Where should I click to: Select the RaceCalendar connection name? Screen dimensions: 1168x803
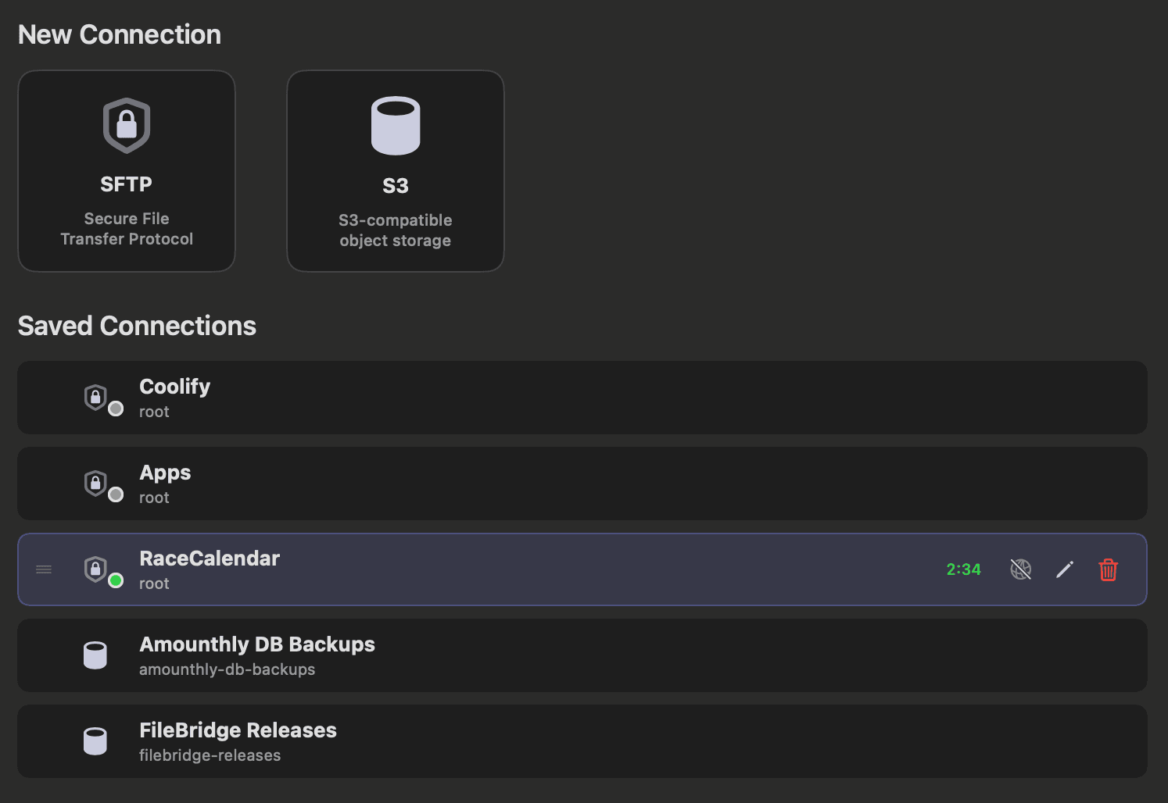210,559
